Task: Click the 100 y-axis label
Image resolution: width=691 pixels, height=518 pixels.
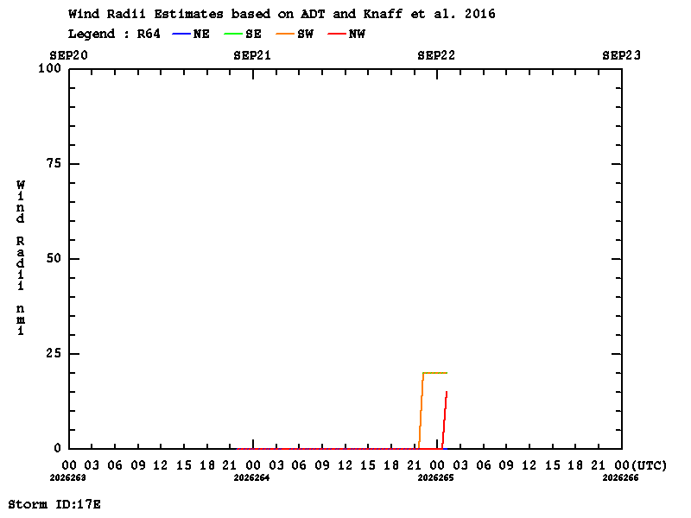Action: (x=49, y=68)
